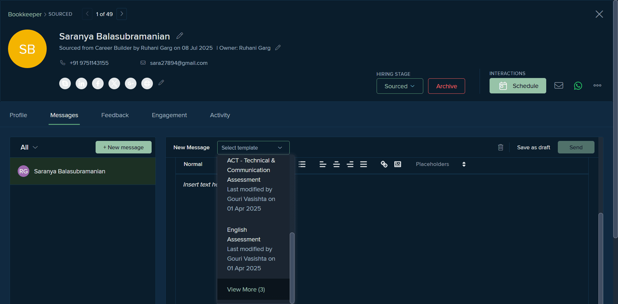The width and height of the screenshot is (618, 304).
Task: Go to the next candidate arrow
Action: [121, 14]
